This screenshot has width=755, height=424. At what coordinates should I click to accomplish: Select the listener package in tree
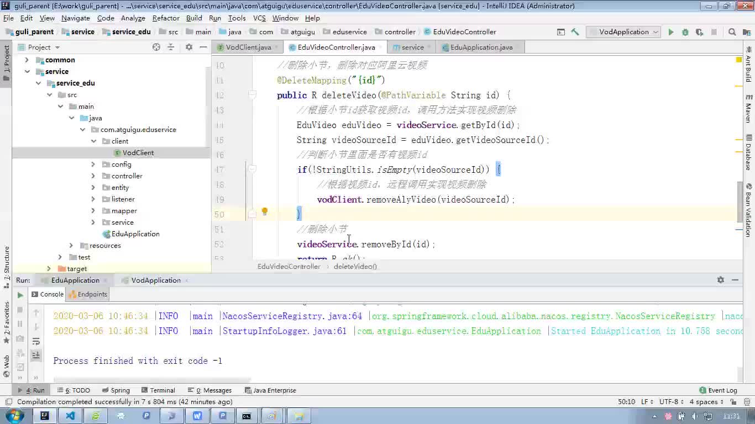coord(123,199)
